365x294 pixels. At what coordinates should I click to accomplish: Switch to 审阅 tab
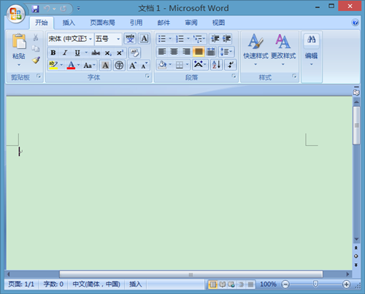191,23
